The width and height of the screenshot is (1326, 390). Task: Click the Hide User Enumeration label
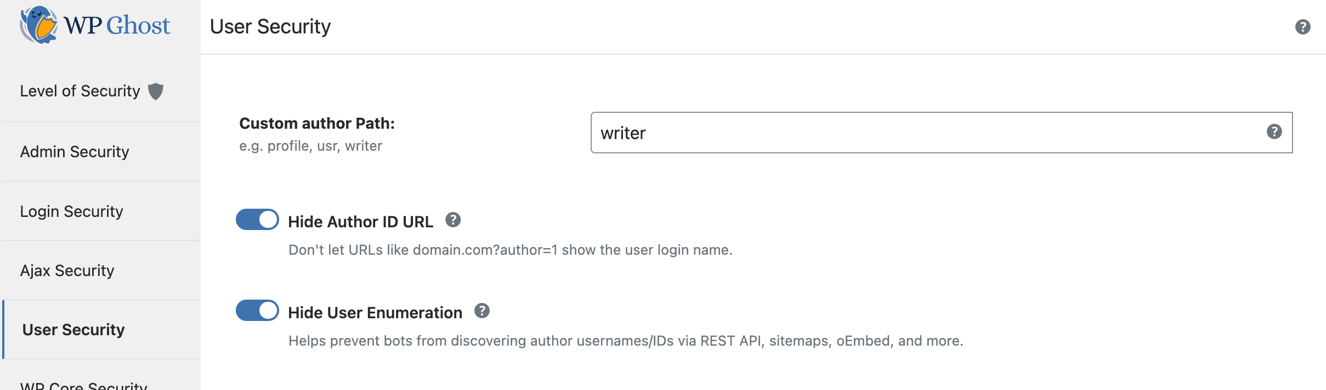click(x=375, y=313)
